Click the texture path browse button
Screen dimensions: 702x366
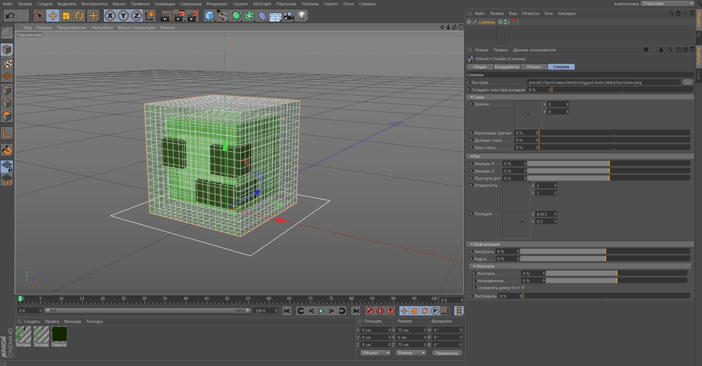pos(687,83)
